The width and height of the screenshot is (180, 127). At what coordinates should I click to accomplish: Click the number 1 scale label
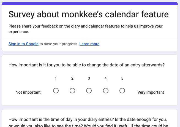56,78
